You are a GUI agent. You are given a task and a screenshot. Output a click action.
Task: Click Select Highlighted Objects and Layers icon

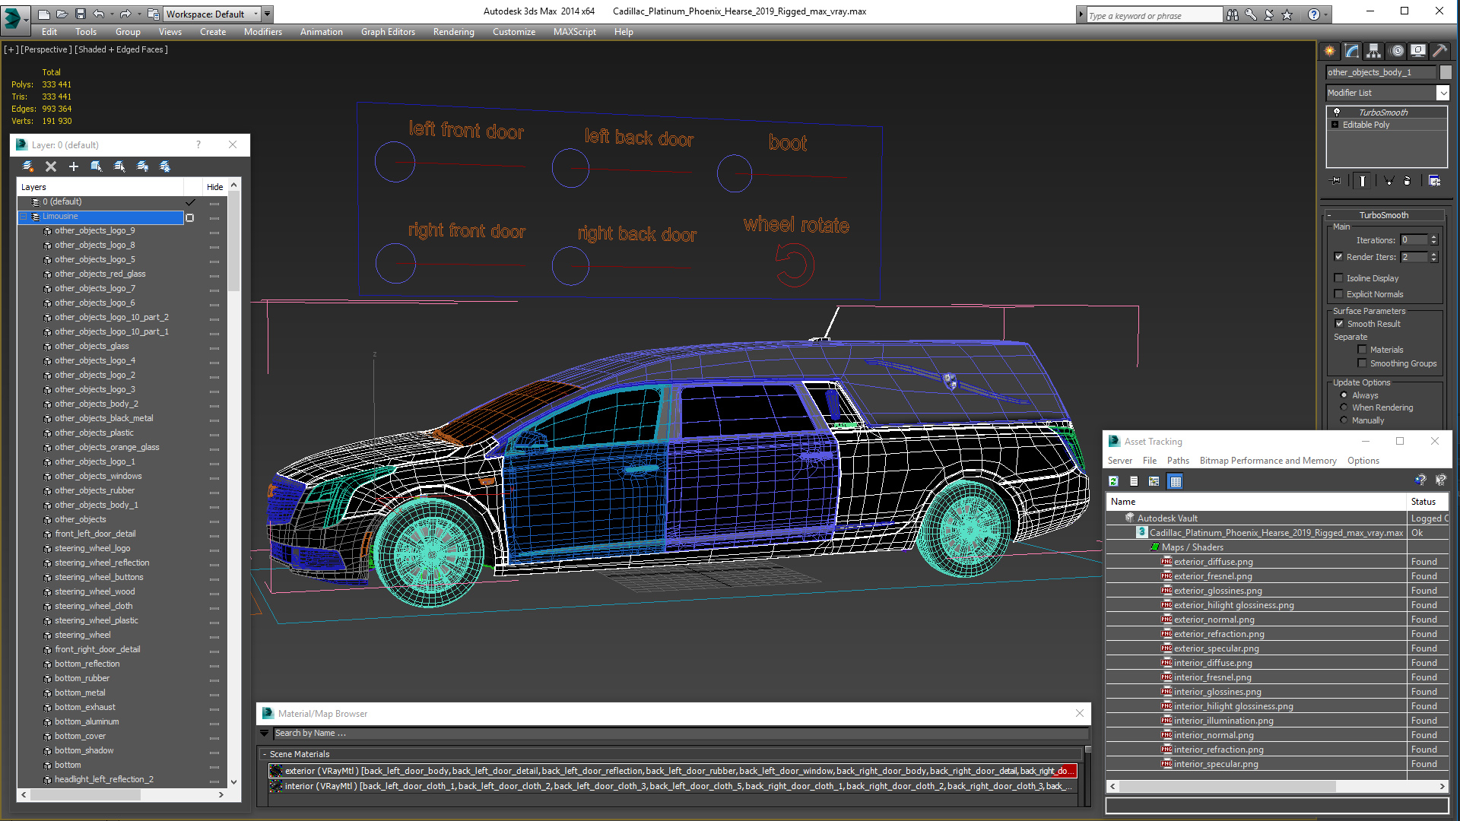pos(97,166)
